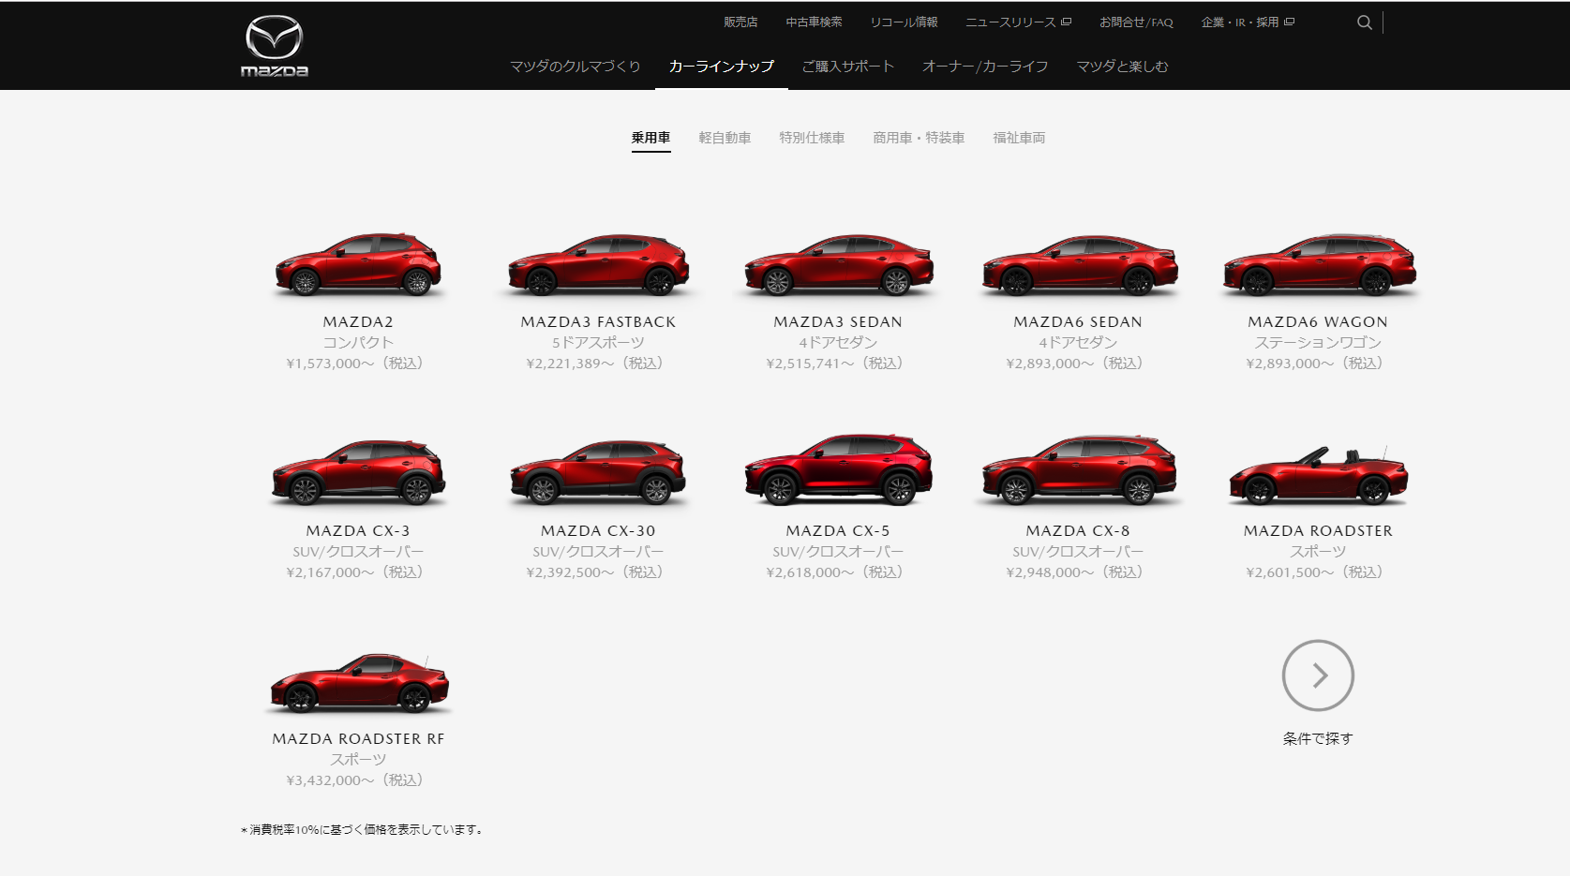Image resolution: width=1570 pixels, height=876 pixels.
Task: Select the 乗用車 tab
Action: pos(650,139)
